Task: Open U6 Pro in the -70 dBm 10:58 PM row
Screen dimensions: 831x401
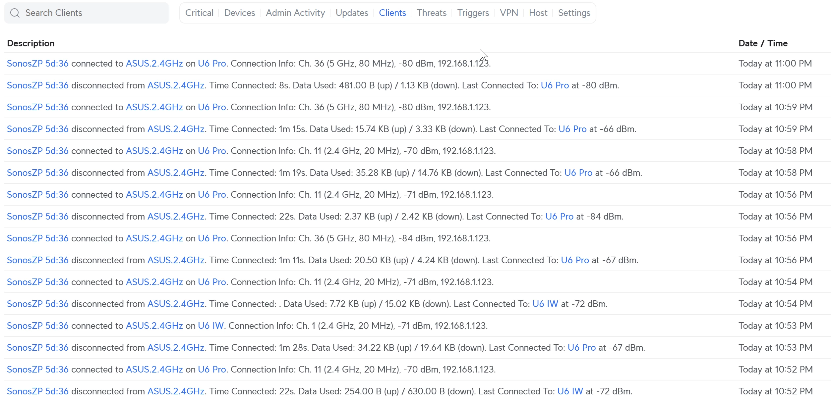Action: 212,151
